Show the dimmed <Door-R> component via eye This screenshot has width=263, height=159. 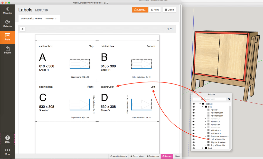(x=194, y=128)
